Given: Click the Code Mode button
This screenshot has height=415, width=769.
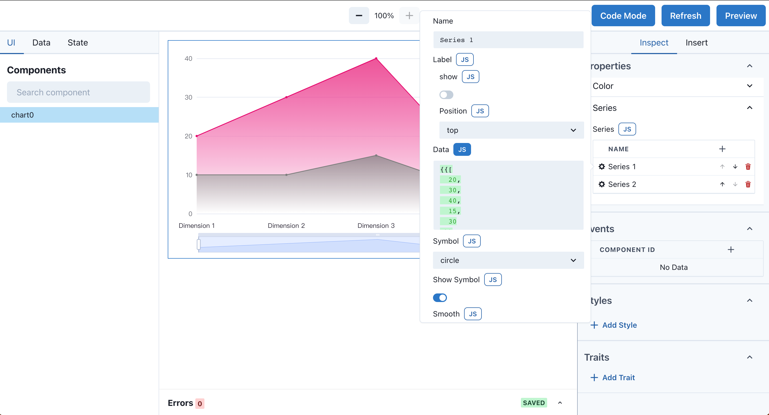Looking at the screenshot, I should (x=623, y=16).
